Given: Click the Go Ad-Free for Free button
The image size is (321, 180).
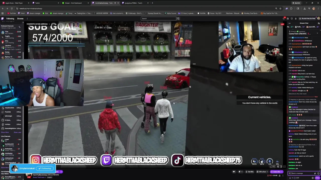Looking at the screenshot, I should [x=307, y=18].
